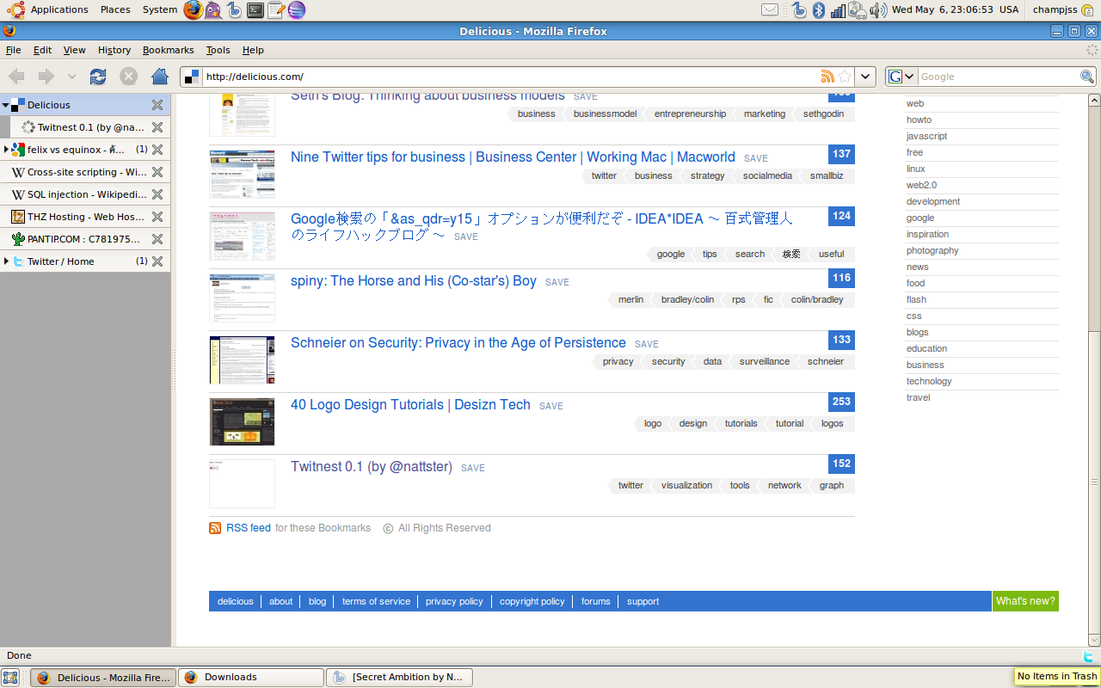This screenshot has height=688, width=1101.
Task: Open the terms of service footer link
Action: point(376,602)
